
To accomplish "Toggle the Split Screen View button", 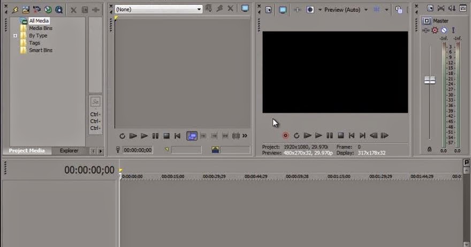I will click(x=310, y=10).
